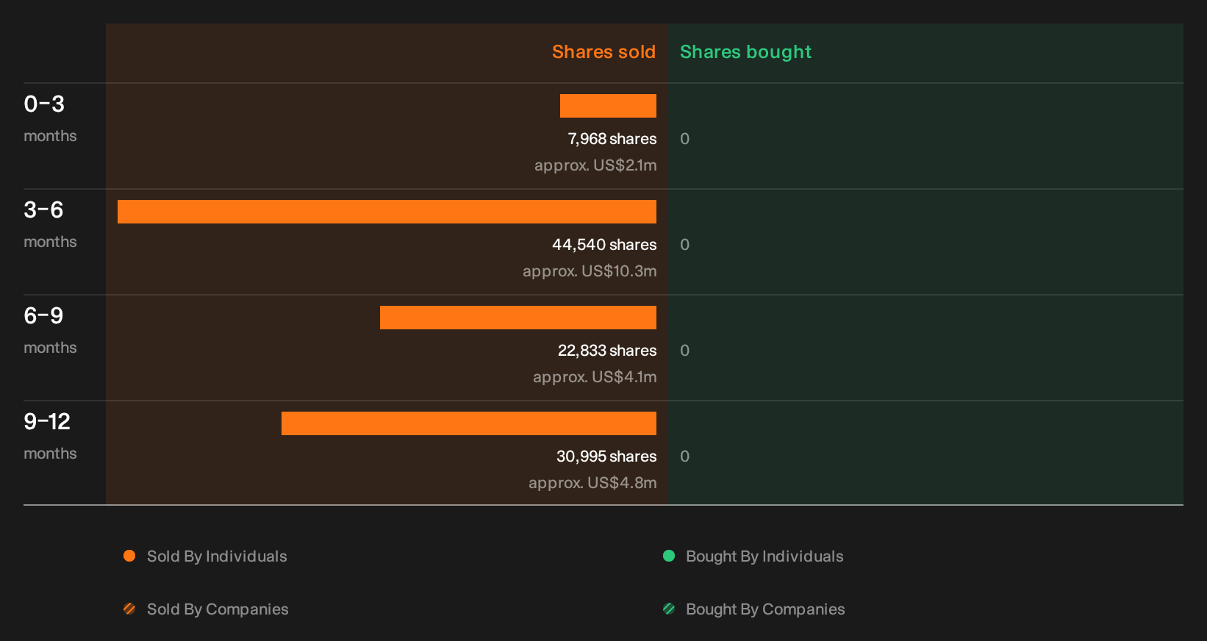1207x641 pixels.
Task: Click the approx. US$2.1m amount
Action: click(595, 165)
